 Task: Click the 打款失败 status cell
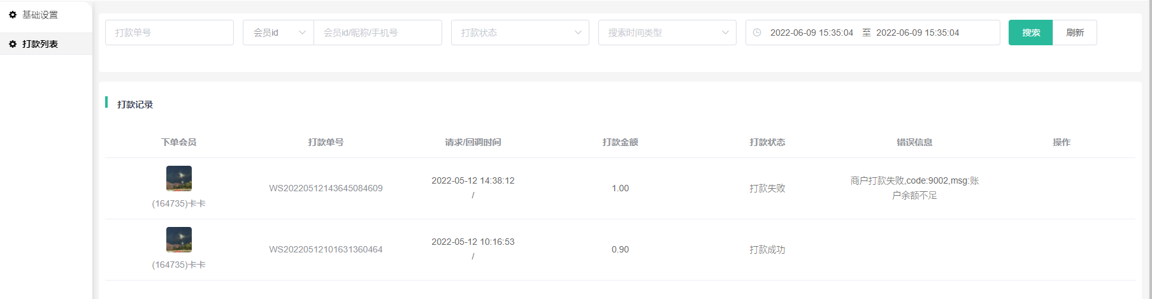coord(767,188)
